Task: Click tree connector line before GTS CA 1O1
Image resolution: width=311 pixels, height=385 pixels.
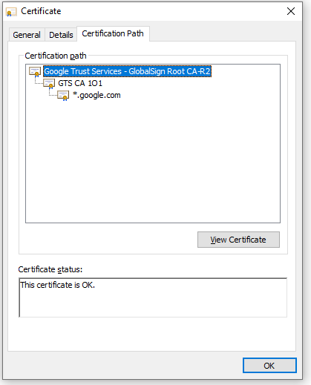Action: click(39, 82)
